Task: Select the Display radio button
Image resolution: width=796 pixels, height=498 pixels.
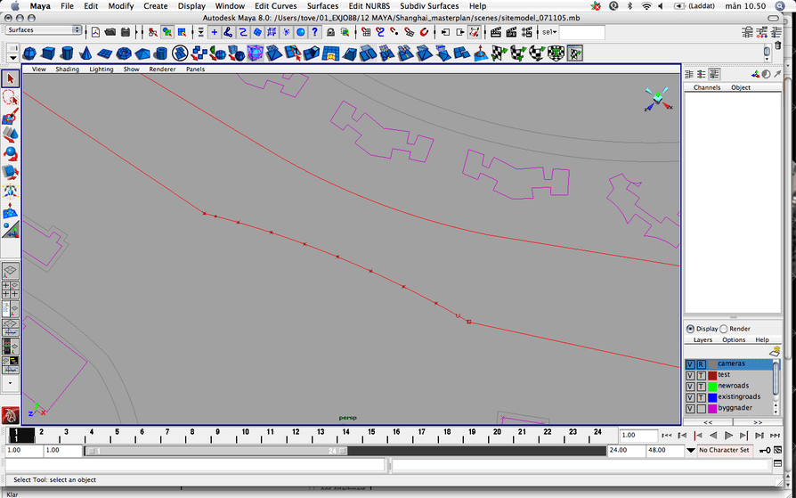Action: [x=690, y=329]
